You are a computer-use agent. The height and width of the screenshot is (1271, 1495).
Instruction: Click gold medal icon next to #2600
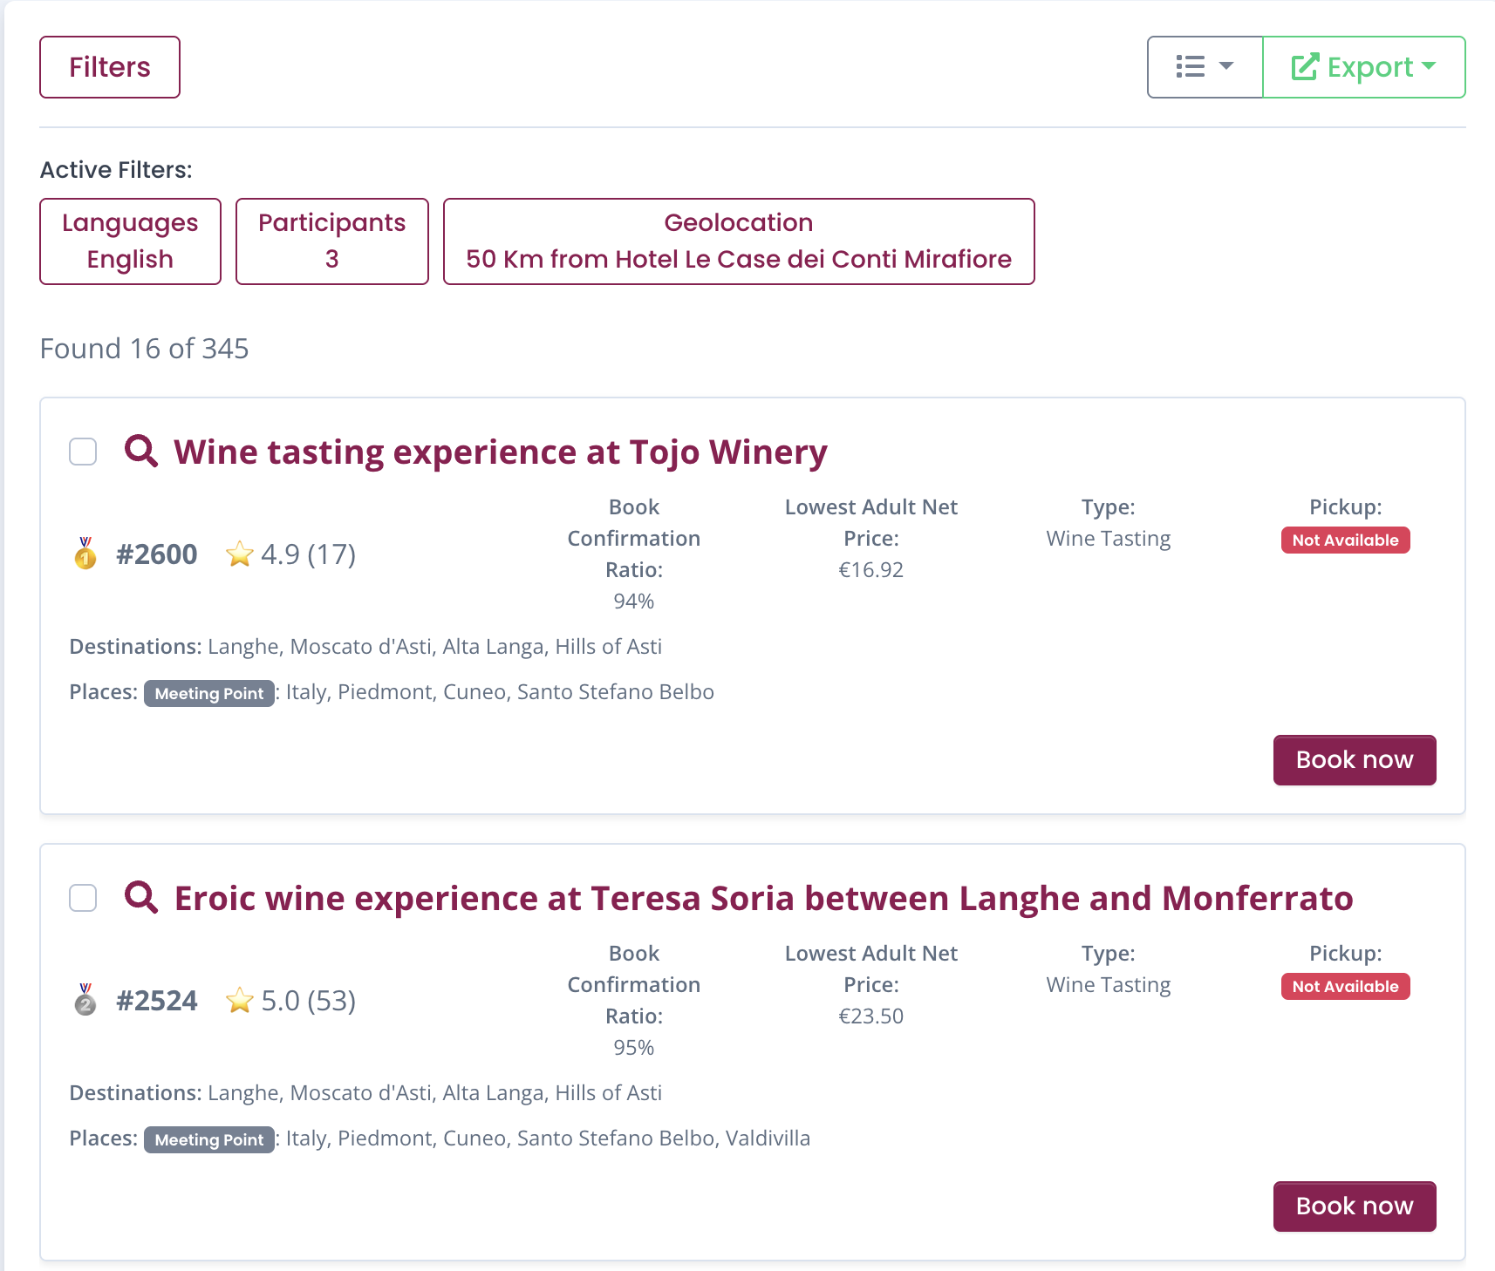(x=85, y=554)
